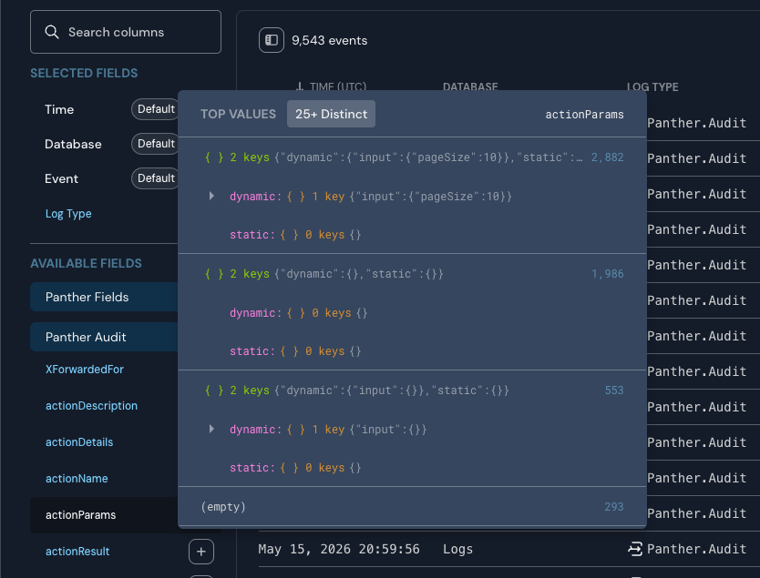Click the AVAILABLE FIELDS heading

[86, 263]
